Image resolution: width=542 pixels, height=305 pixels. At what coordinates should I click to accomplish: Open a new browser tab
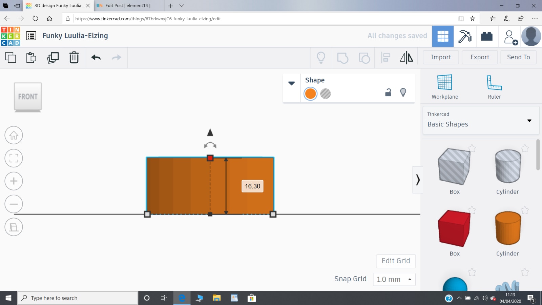click(x=171, y=5)
